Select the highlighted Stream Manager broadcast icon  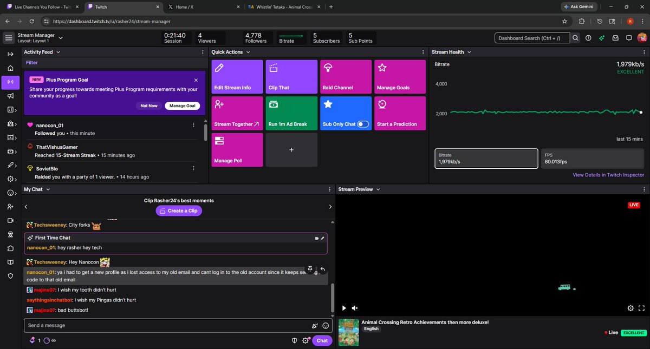tap(10, 82)
